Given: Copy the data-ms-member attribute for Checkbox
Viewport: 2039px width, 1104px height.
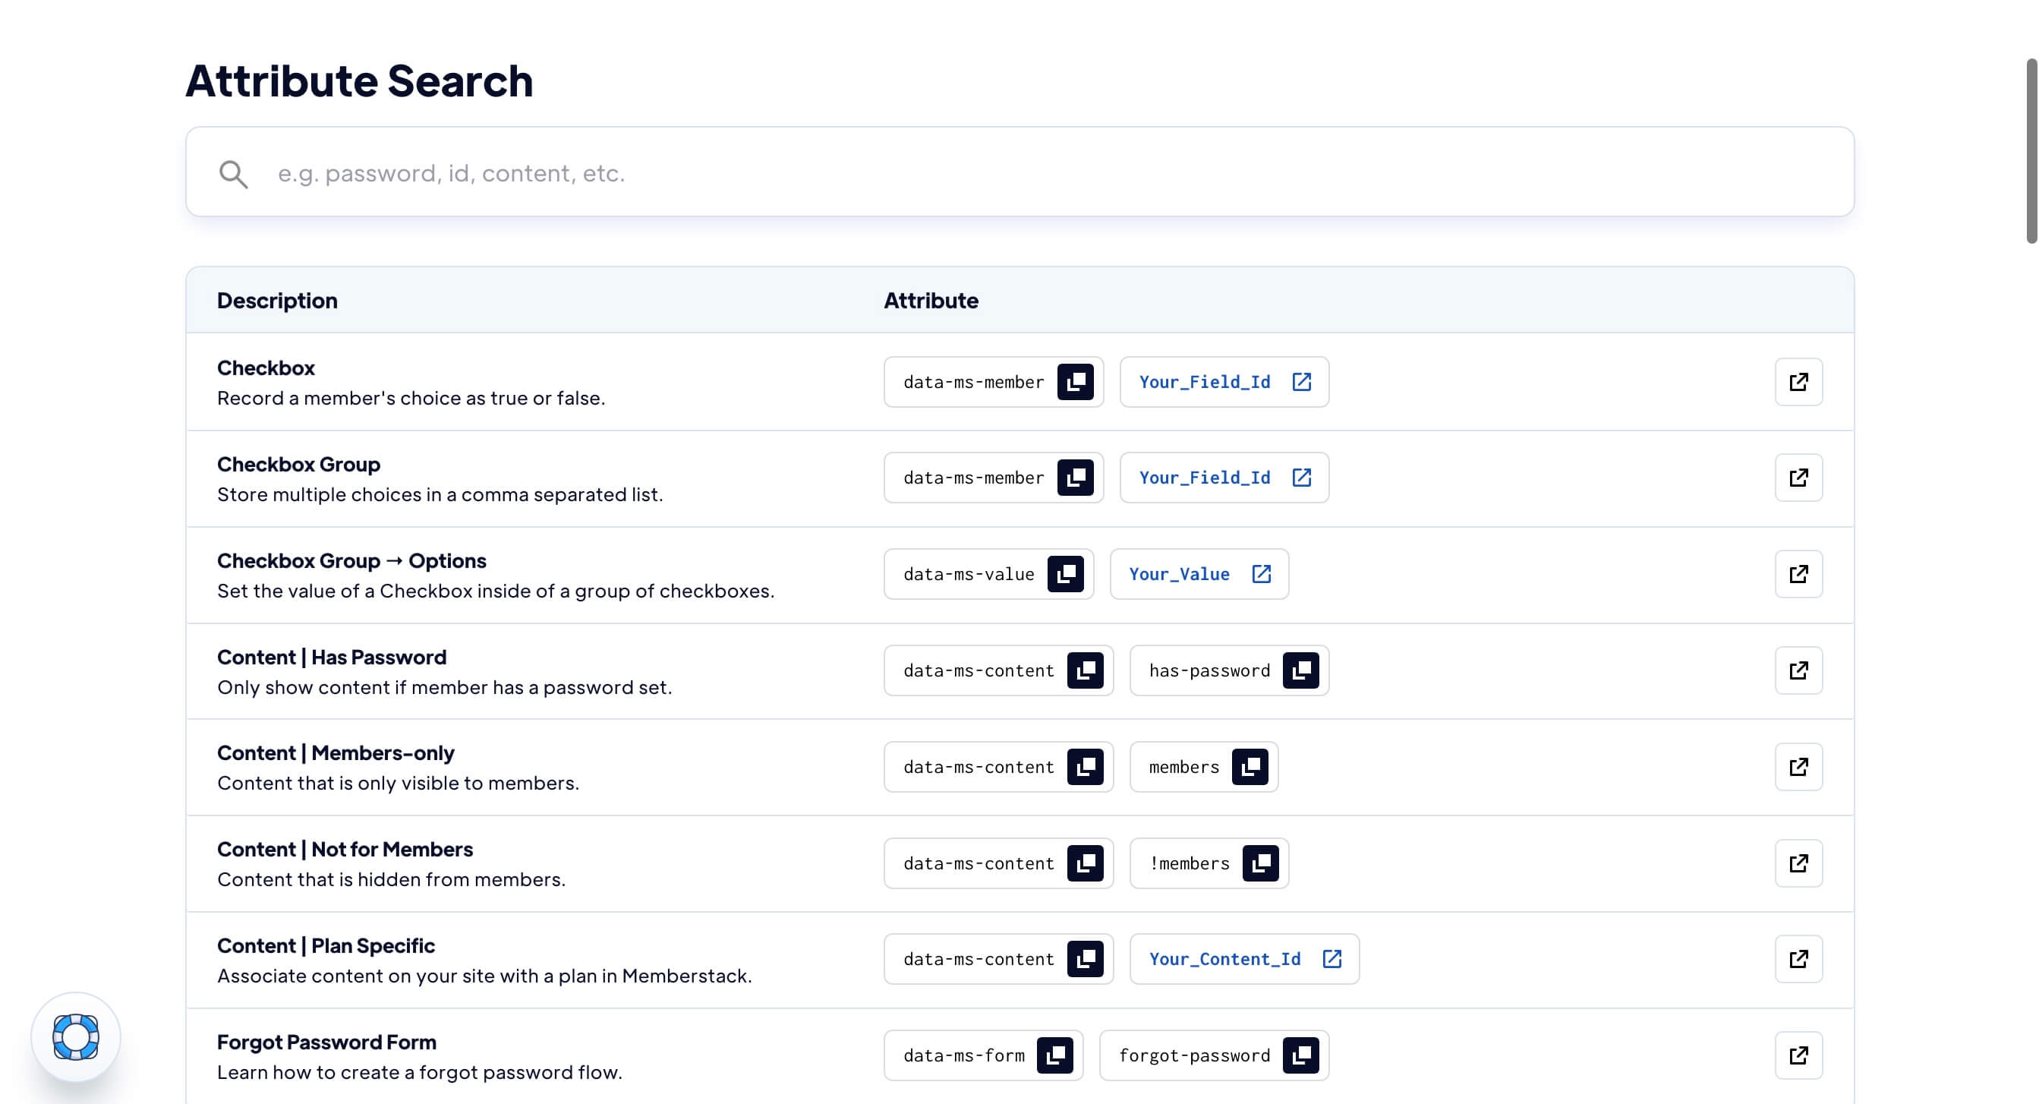Looking at the screenshot, I should coord(1076,382).
